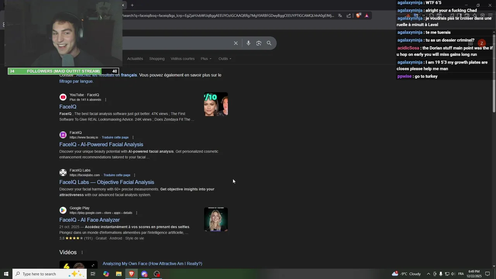Click the volume icon in system tray
The image size is (496, 279).
(453, 274)
